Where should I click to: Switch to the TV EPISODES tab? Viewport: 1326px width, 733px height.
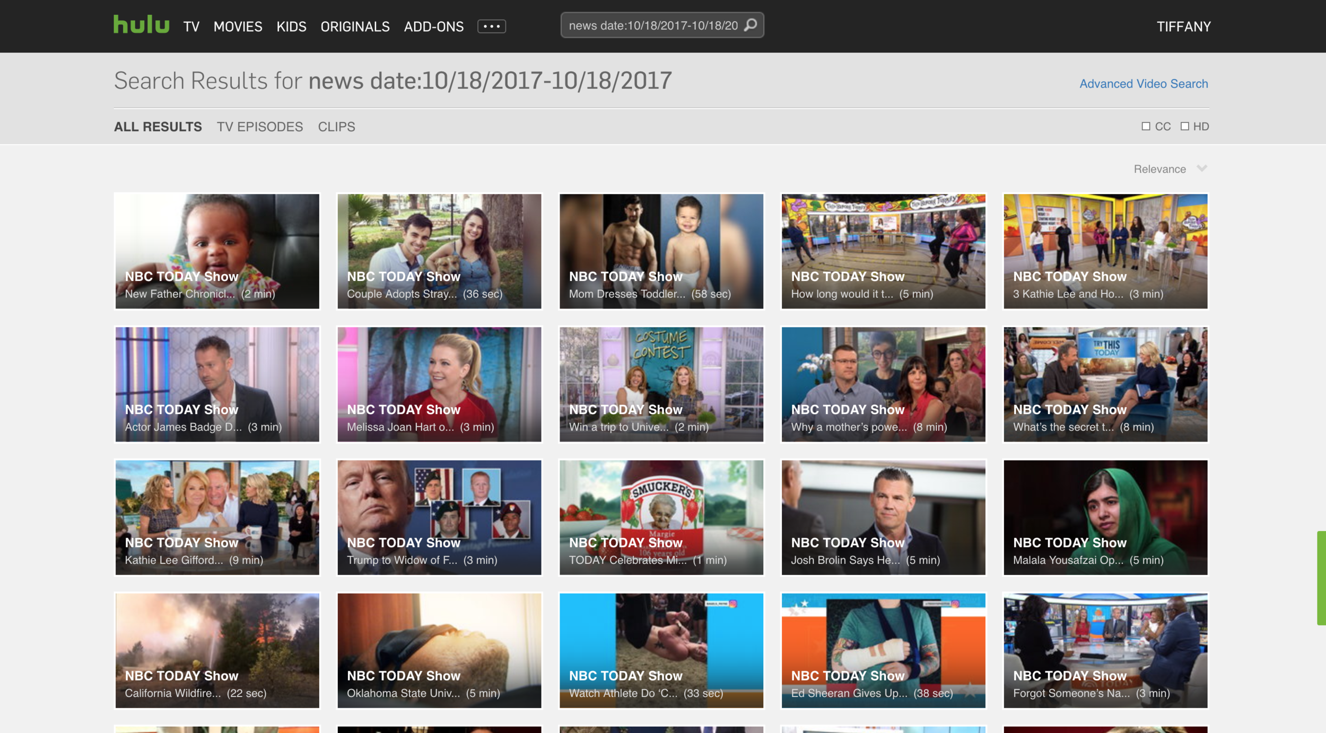coord(259,127)
